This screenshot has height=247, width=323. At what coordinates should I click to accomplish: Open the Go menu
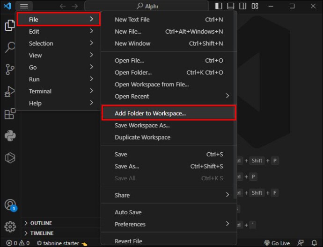pyautogui.click(x=59, y=67)
